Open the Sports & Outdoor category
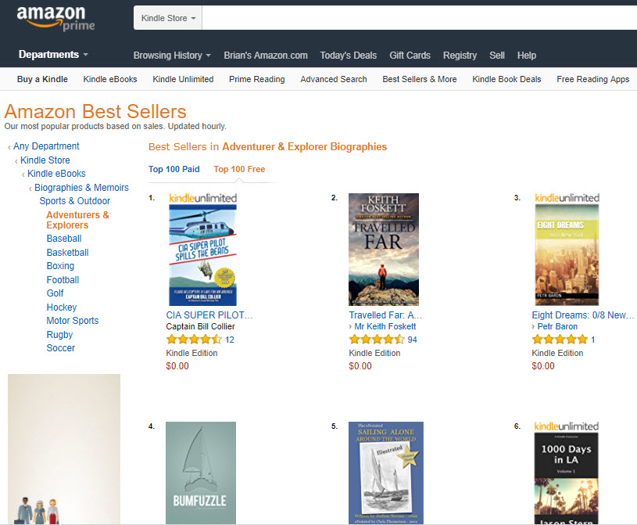637x525 pixels. pyautogui.click(x=75, y=201)
